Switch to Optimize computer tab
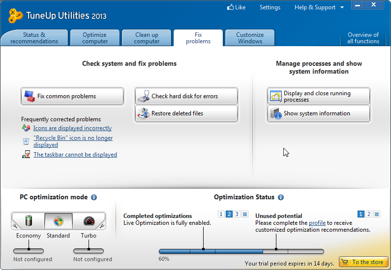 point(95,38)
